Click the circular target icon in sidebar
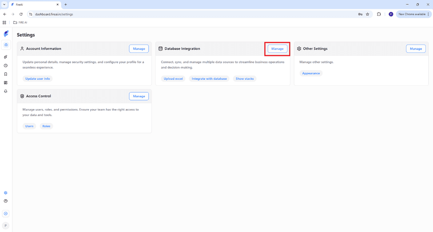The height and width of the screenshot is (232, 433). coord(6,214)
